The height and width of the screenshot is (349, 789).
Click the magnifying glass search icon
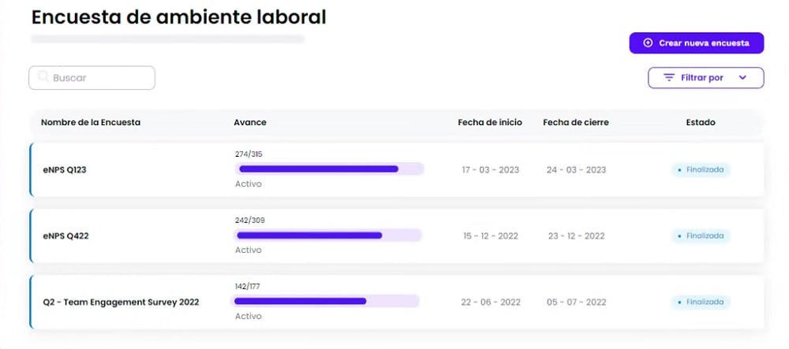pos(43,77)
